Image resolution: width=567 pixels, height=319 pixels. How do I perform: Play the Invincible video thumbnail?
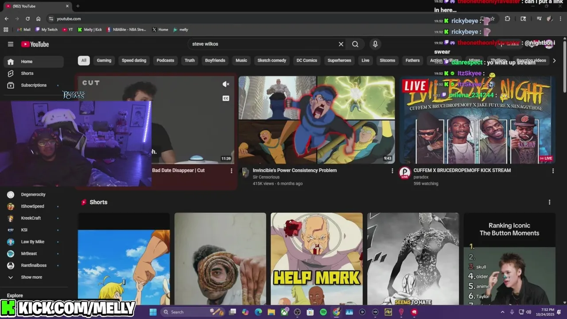click(x=316, y=120)
